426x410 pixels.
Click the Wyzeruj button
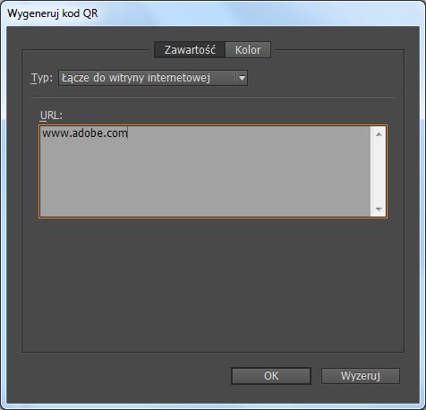pos(361,376)
